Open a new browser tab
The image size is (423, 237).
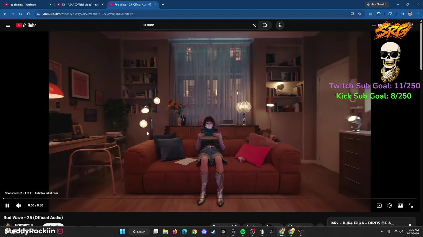click(x=163, y=5)
